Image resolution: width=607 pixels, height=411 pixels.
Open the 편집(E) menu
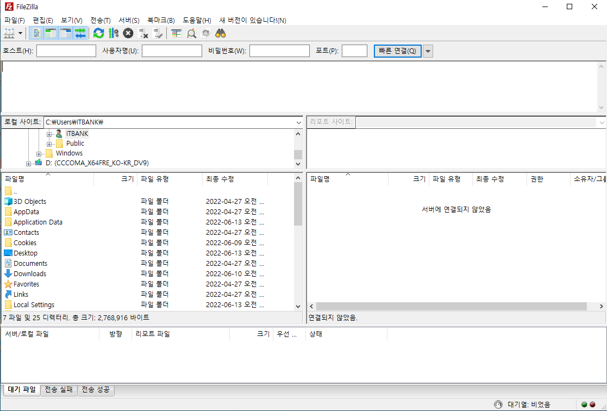42,20
